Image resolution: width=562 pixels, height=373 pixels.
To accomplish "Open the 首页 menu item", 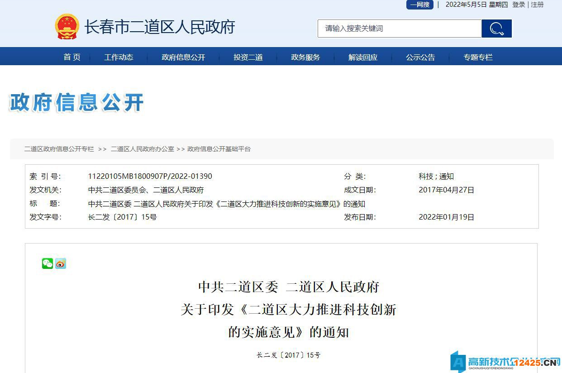I will [71, 57].
